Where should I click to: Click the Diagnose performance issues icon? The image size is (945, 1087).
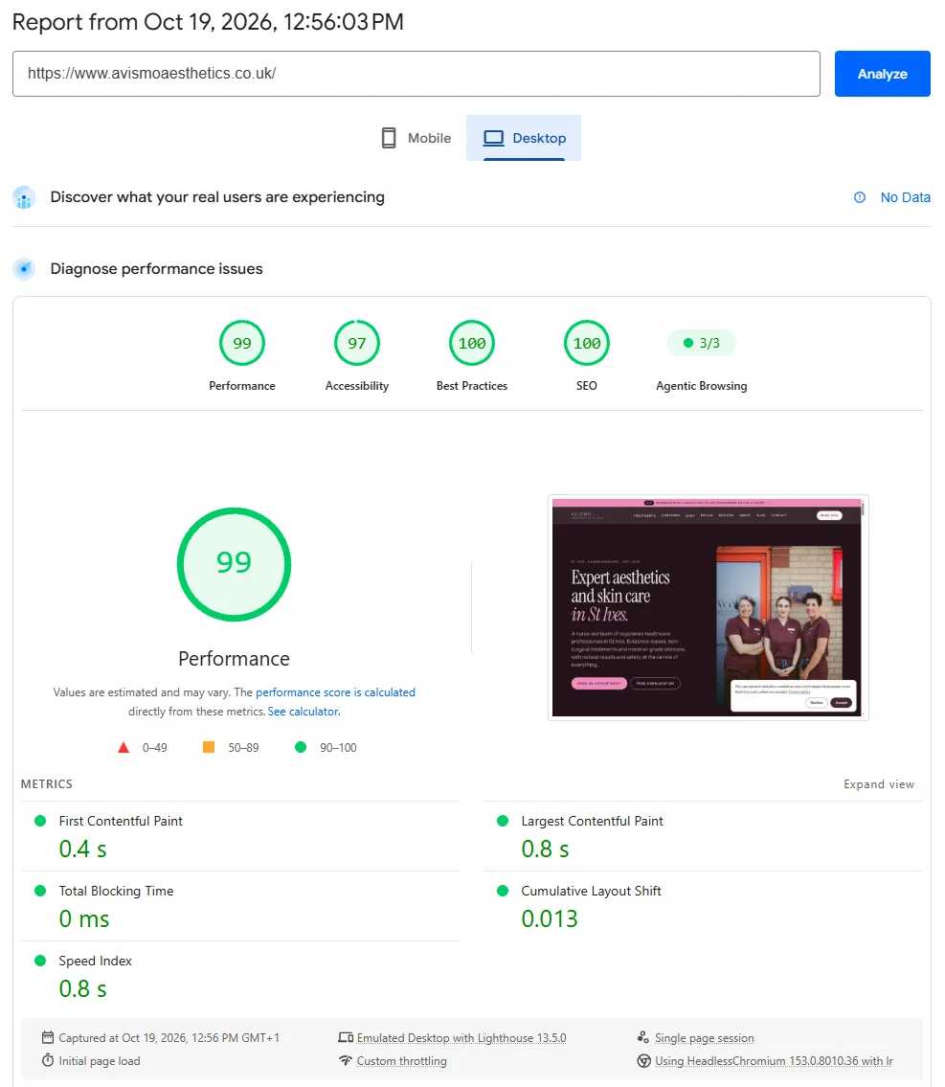pyautogui.click(x=24, y=268)
